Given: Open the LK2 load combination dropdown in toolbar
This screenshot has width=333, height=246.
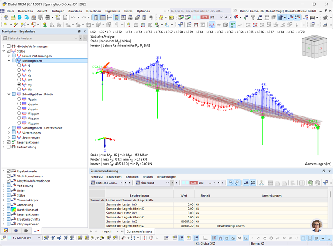Looking at the screenshot, I should 221,17.
